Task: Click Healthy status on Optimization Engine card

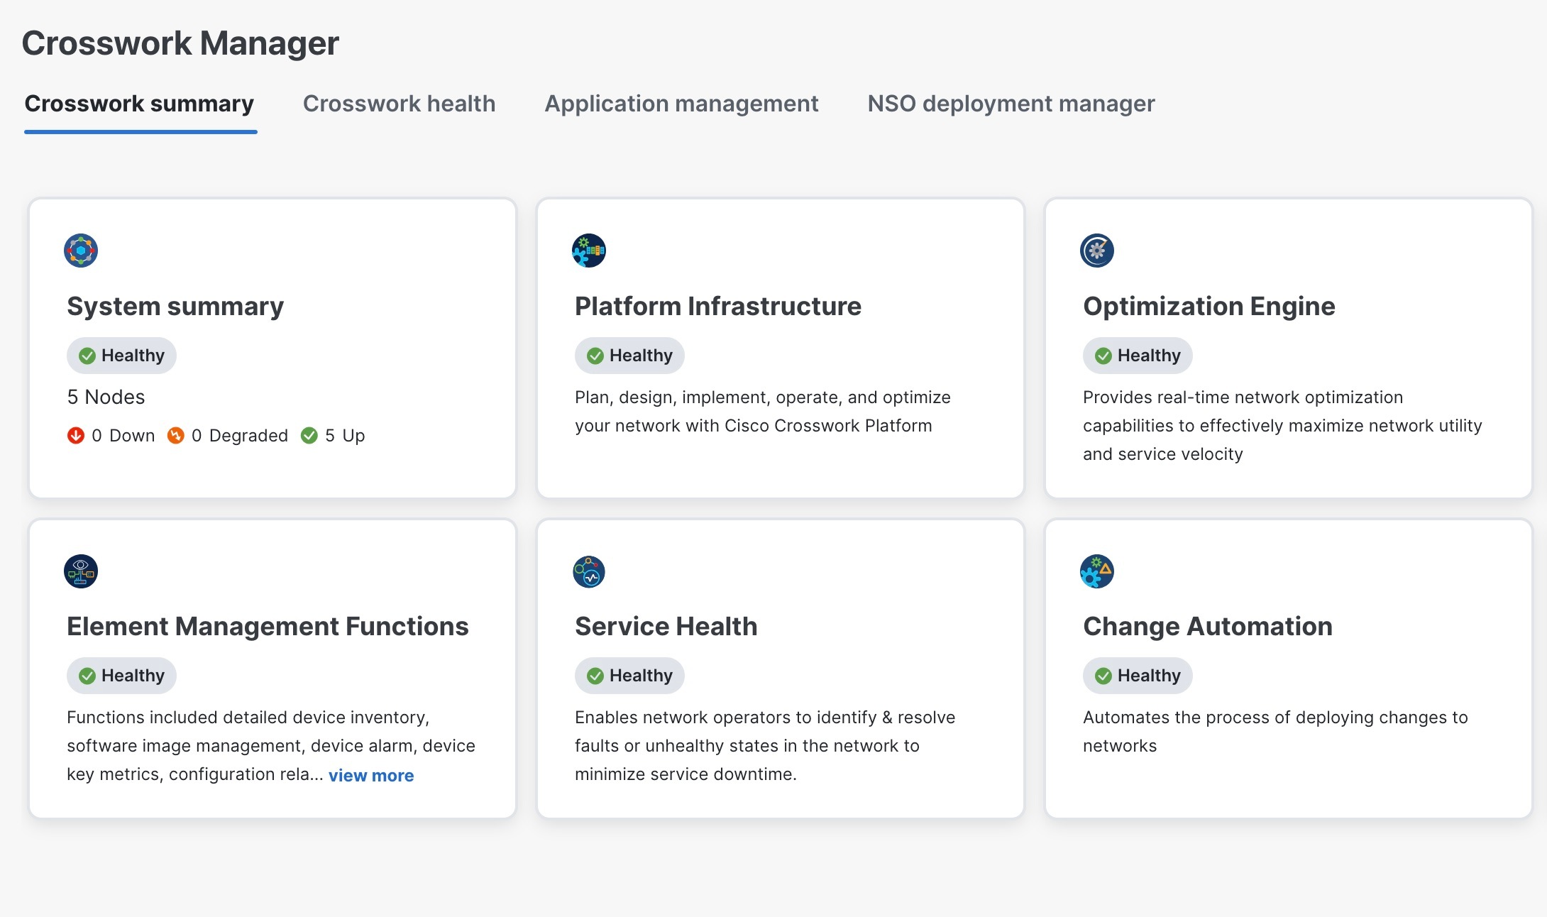Action: (x=1137, y=355)
